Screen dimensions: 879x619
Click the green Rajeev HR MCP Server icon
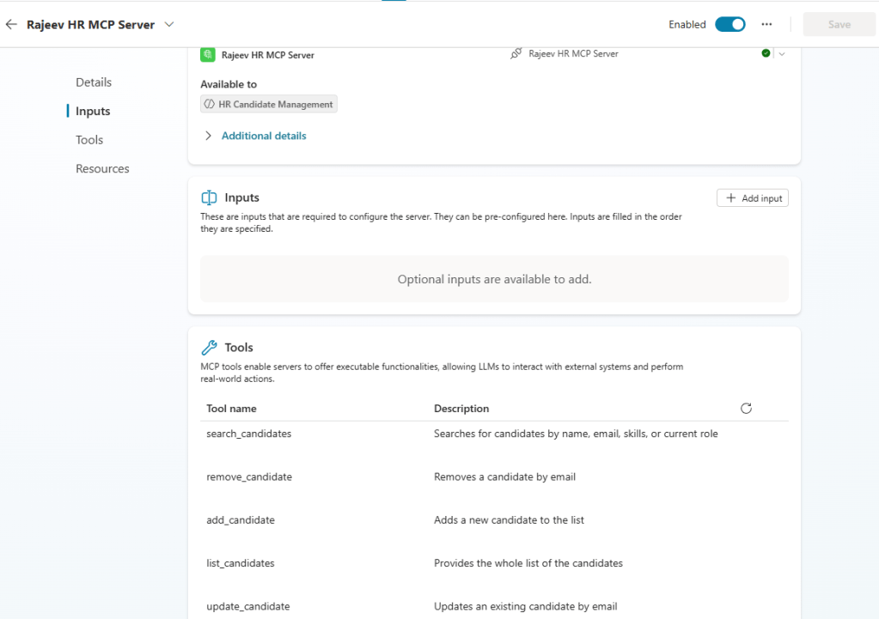click(x=207, y=54)
